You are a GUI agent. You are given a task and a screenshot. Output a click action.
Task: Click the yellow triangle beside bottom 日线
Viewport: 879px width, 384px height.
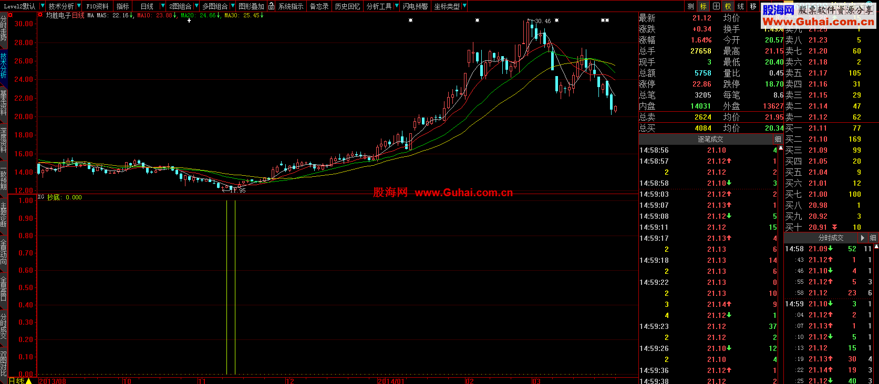click(28, 381)
